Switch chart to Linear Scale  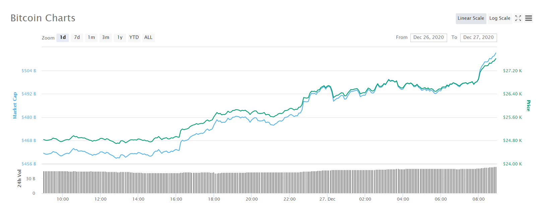(x=471, y=18)
